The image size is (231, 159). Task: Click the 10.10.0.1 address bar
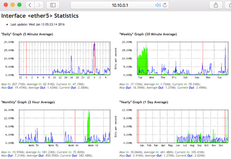coord(120,5)
